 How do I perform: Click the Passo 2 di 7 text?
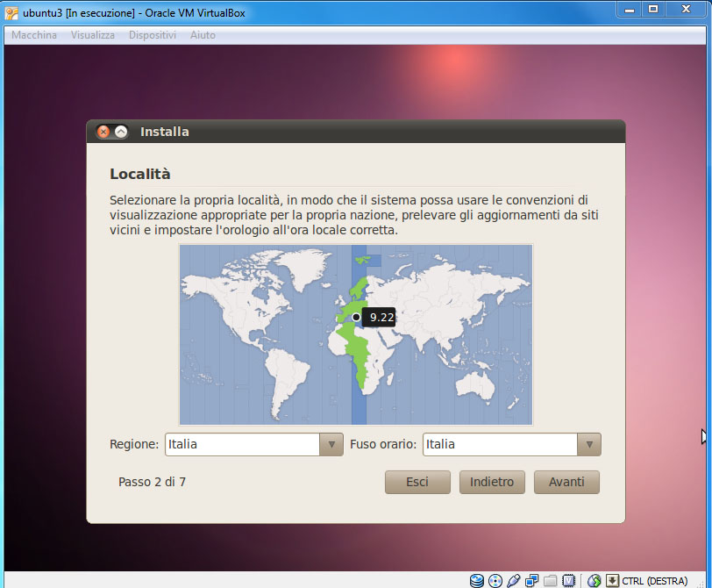152,482
